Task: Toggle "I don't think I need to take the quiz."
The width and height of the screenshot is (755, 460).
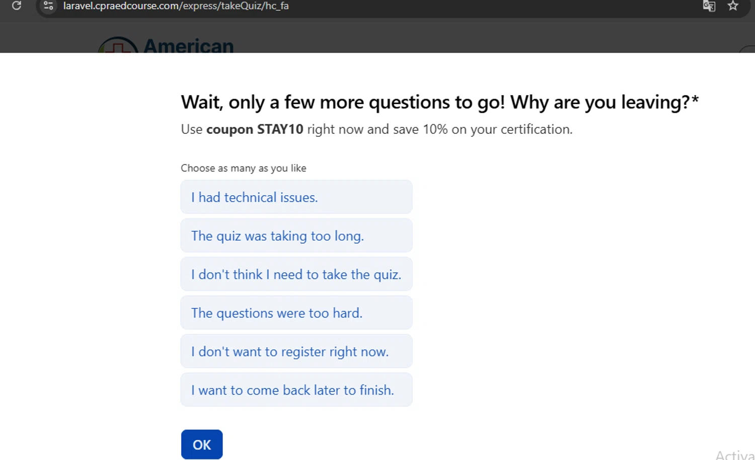Action: [296, 274]
